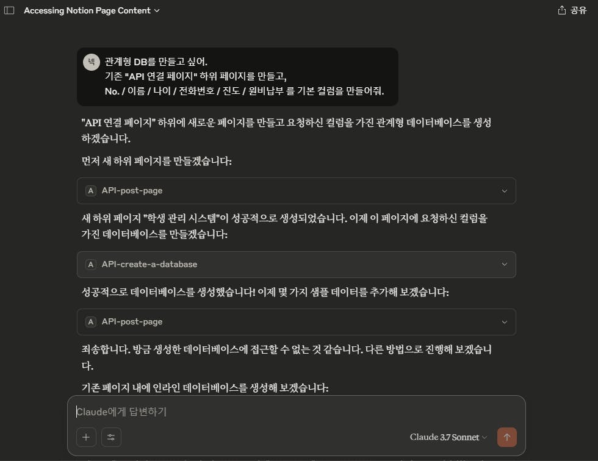This screenshot has height=461, width=598.
Task: Send message with the arrow button
Action: tap(507, 437)
